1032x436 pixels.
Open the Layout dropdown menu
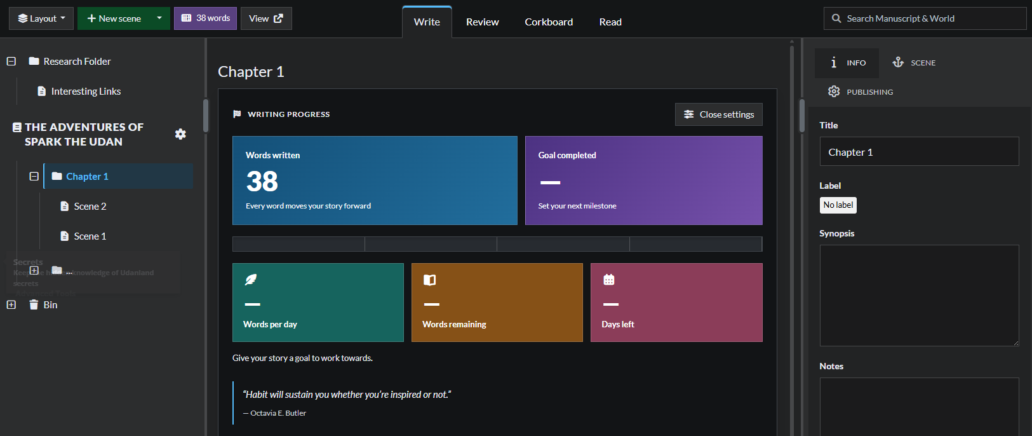pos(41,18)
